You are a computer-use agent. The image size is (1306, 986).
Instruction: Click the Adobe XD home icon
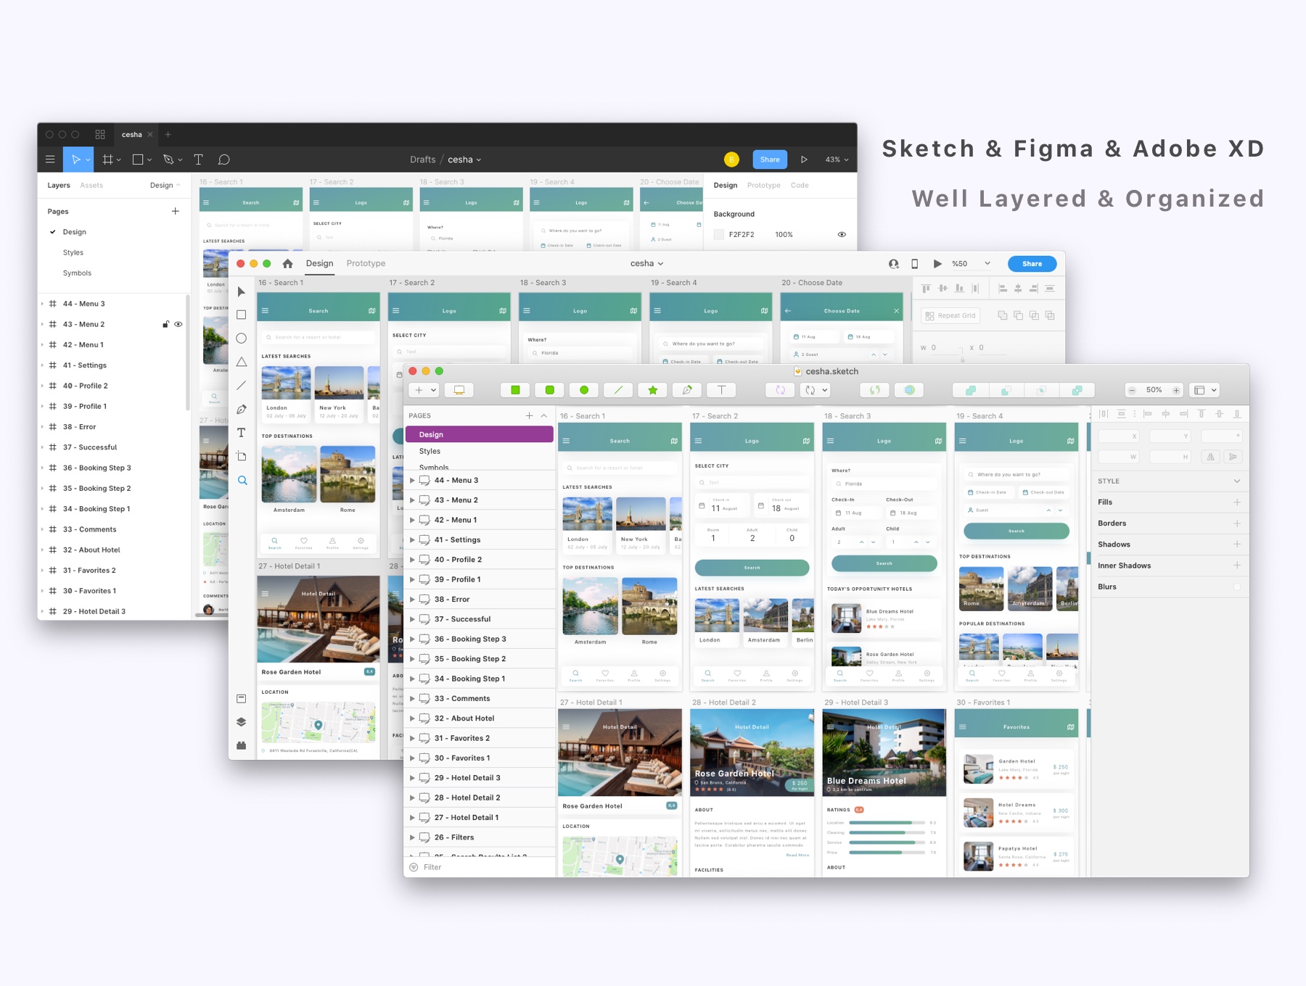pyautogui.click(x=287, y=264)
